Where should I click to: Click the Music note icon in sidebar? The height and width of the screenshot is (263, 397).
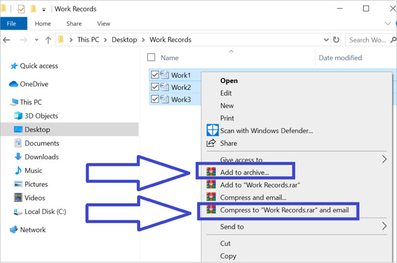coord(18,171)
